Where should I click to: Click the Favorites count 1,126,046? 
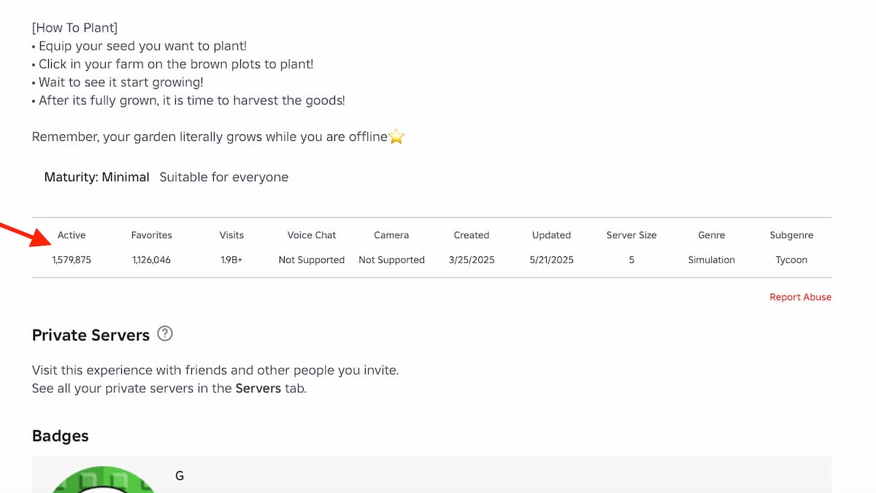pyautogui.click(x=152, y=260)
